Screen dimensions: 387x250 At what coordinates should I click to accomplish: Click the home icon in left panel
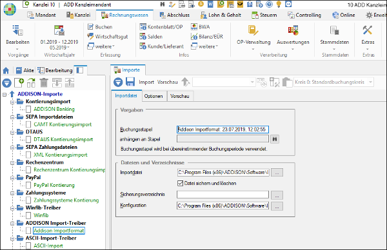tap(6, 70)
